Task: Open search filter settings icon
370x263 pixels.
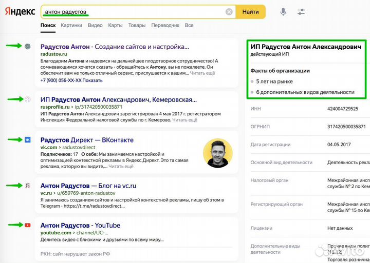Action: (x=301, y=12)
